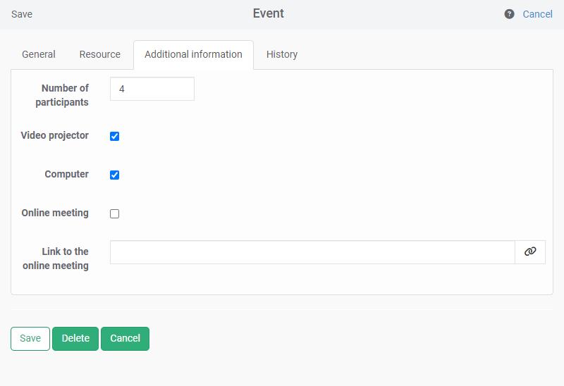The image size is (564, 386).
Task: Open the Resource tab
Action: (100, 55)
